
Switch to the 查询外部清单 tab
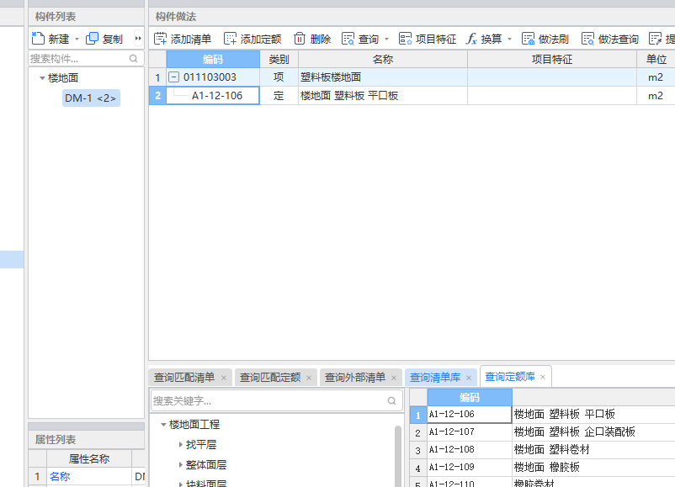coord(354,378)
